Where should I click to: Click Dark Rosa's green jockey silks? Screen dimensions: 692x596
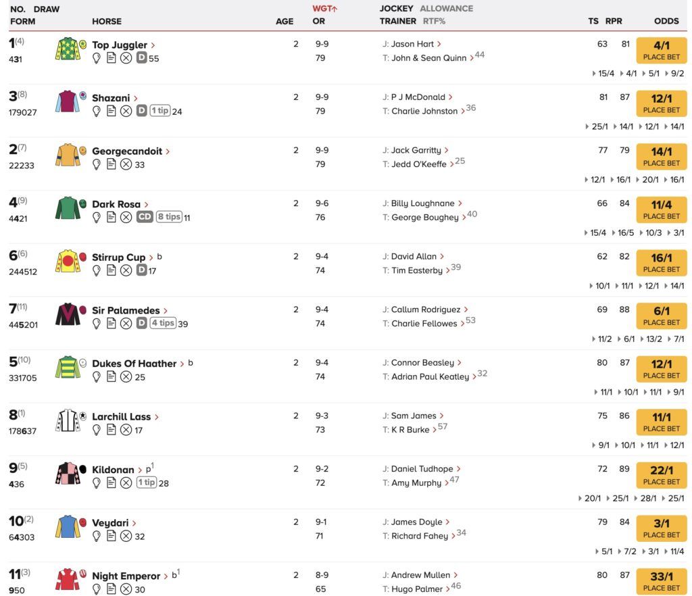(68, 207)
